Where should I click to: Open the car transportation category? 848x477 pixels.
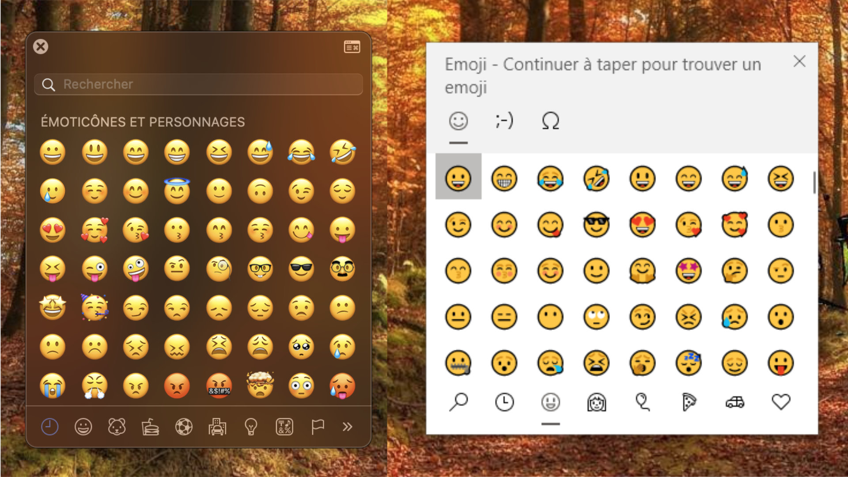[x=734, y=402]
